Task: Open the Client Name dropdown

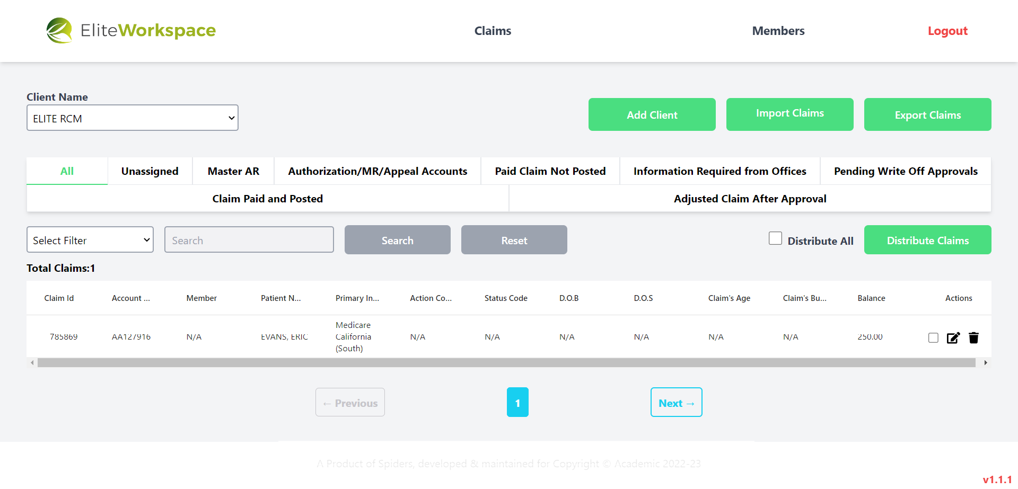Action: (x=133, y=118)
